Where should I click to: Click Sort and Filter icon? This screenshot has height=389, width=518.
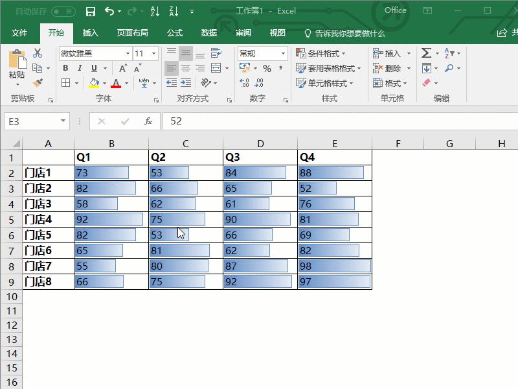[449, 53]
